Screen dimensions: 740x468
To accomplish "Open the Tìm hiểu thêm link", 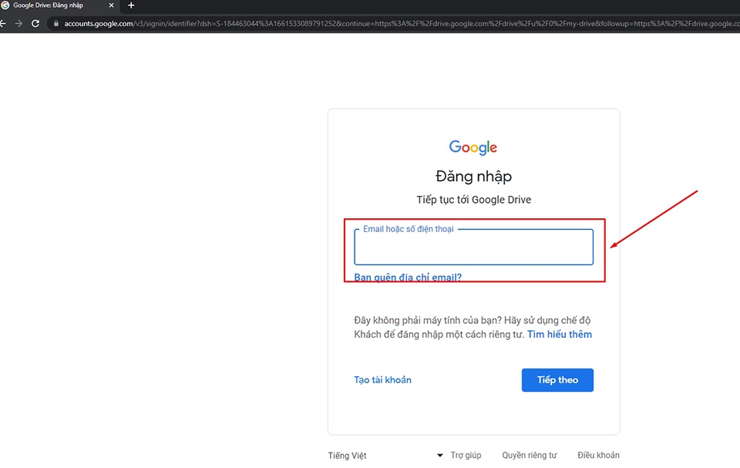I will pyautogui.click(x=560, y=335).
